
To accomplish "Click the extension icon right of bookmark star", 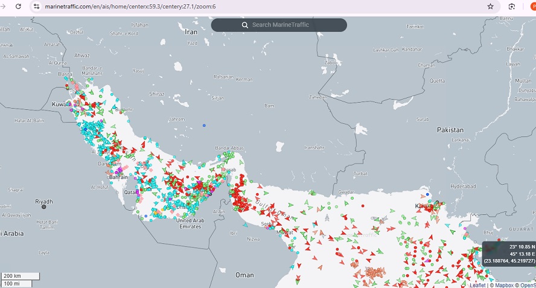I will point(512,6).
